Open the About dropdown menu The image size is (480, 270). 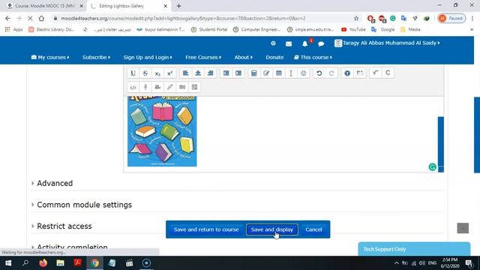pos(243,57)
